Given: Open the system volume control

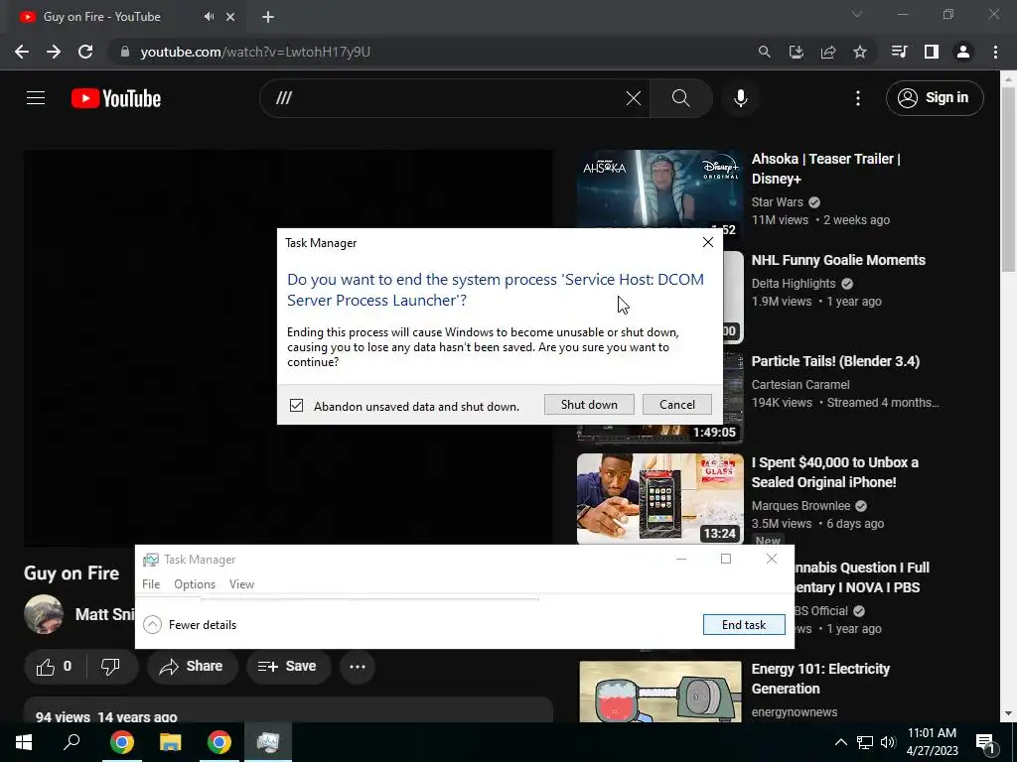Looking at the screenshot, I should (888, 742).
